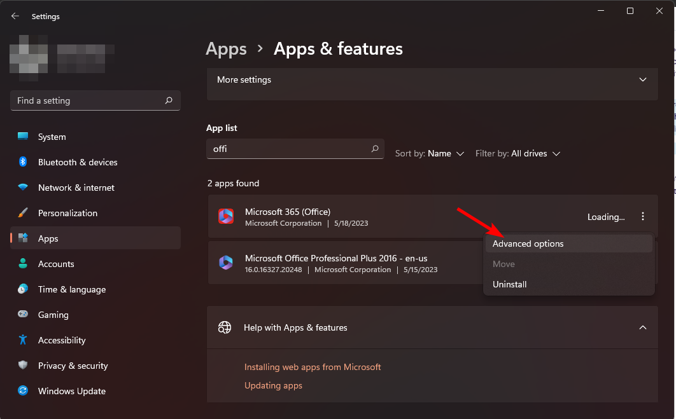Click the 2 apps found text
The image size is (676, 419).
(x=233, y=183)
